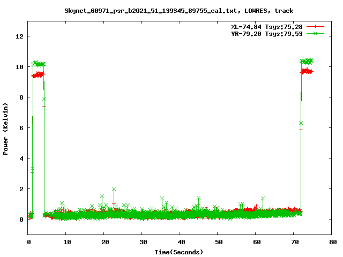
Task: Click the red plateau at the end near 9.7 Kelvin
Action: click(307, 71)
